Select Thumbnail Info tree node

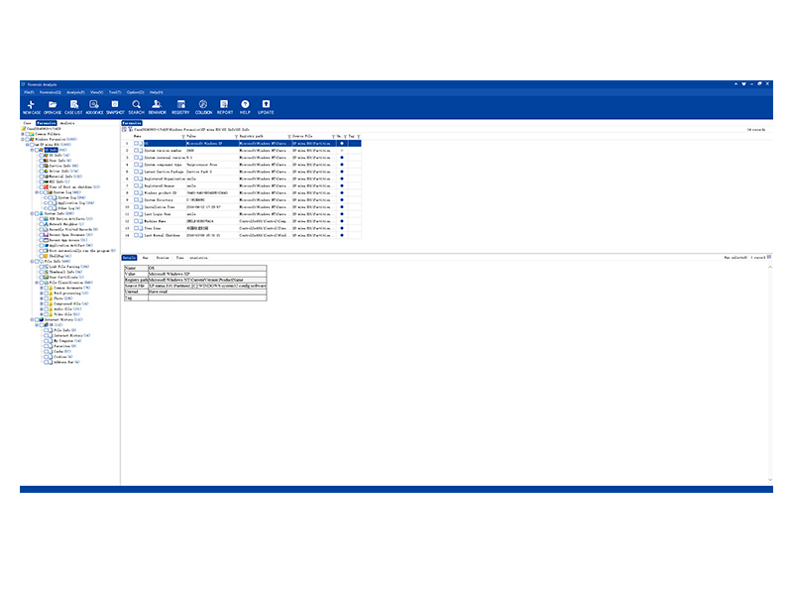coord(62,272)
